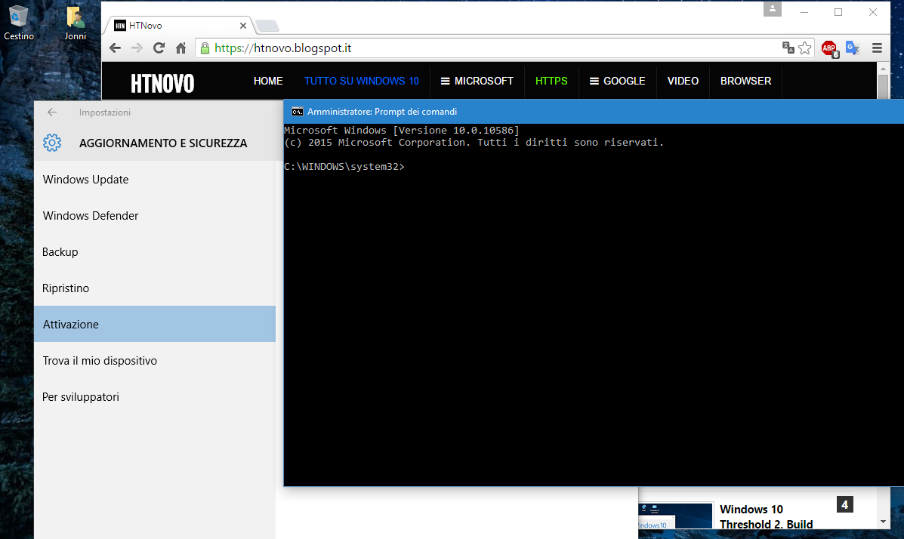Open the Adblock Plus extension icon
Image resolution: width=904 pixels, height=539 pixels.
pyautogui.click(x=829, y=48)
